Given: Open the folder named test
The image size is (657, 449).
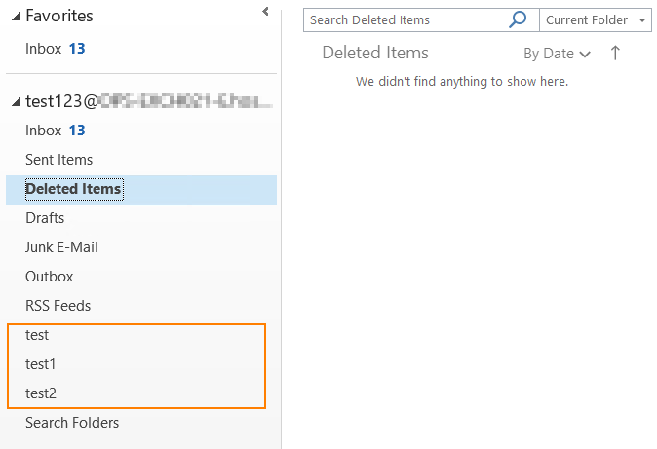Looking at the screenshot, I should click(x=37, y=335).
